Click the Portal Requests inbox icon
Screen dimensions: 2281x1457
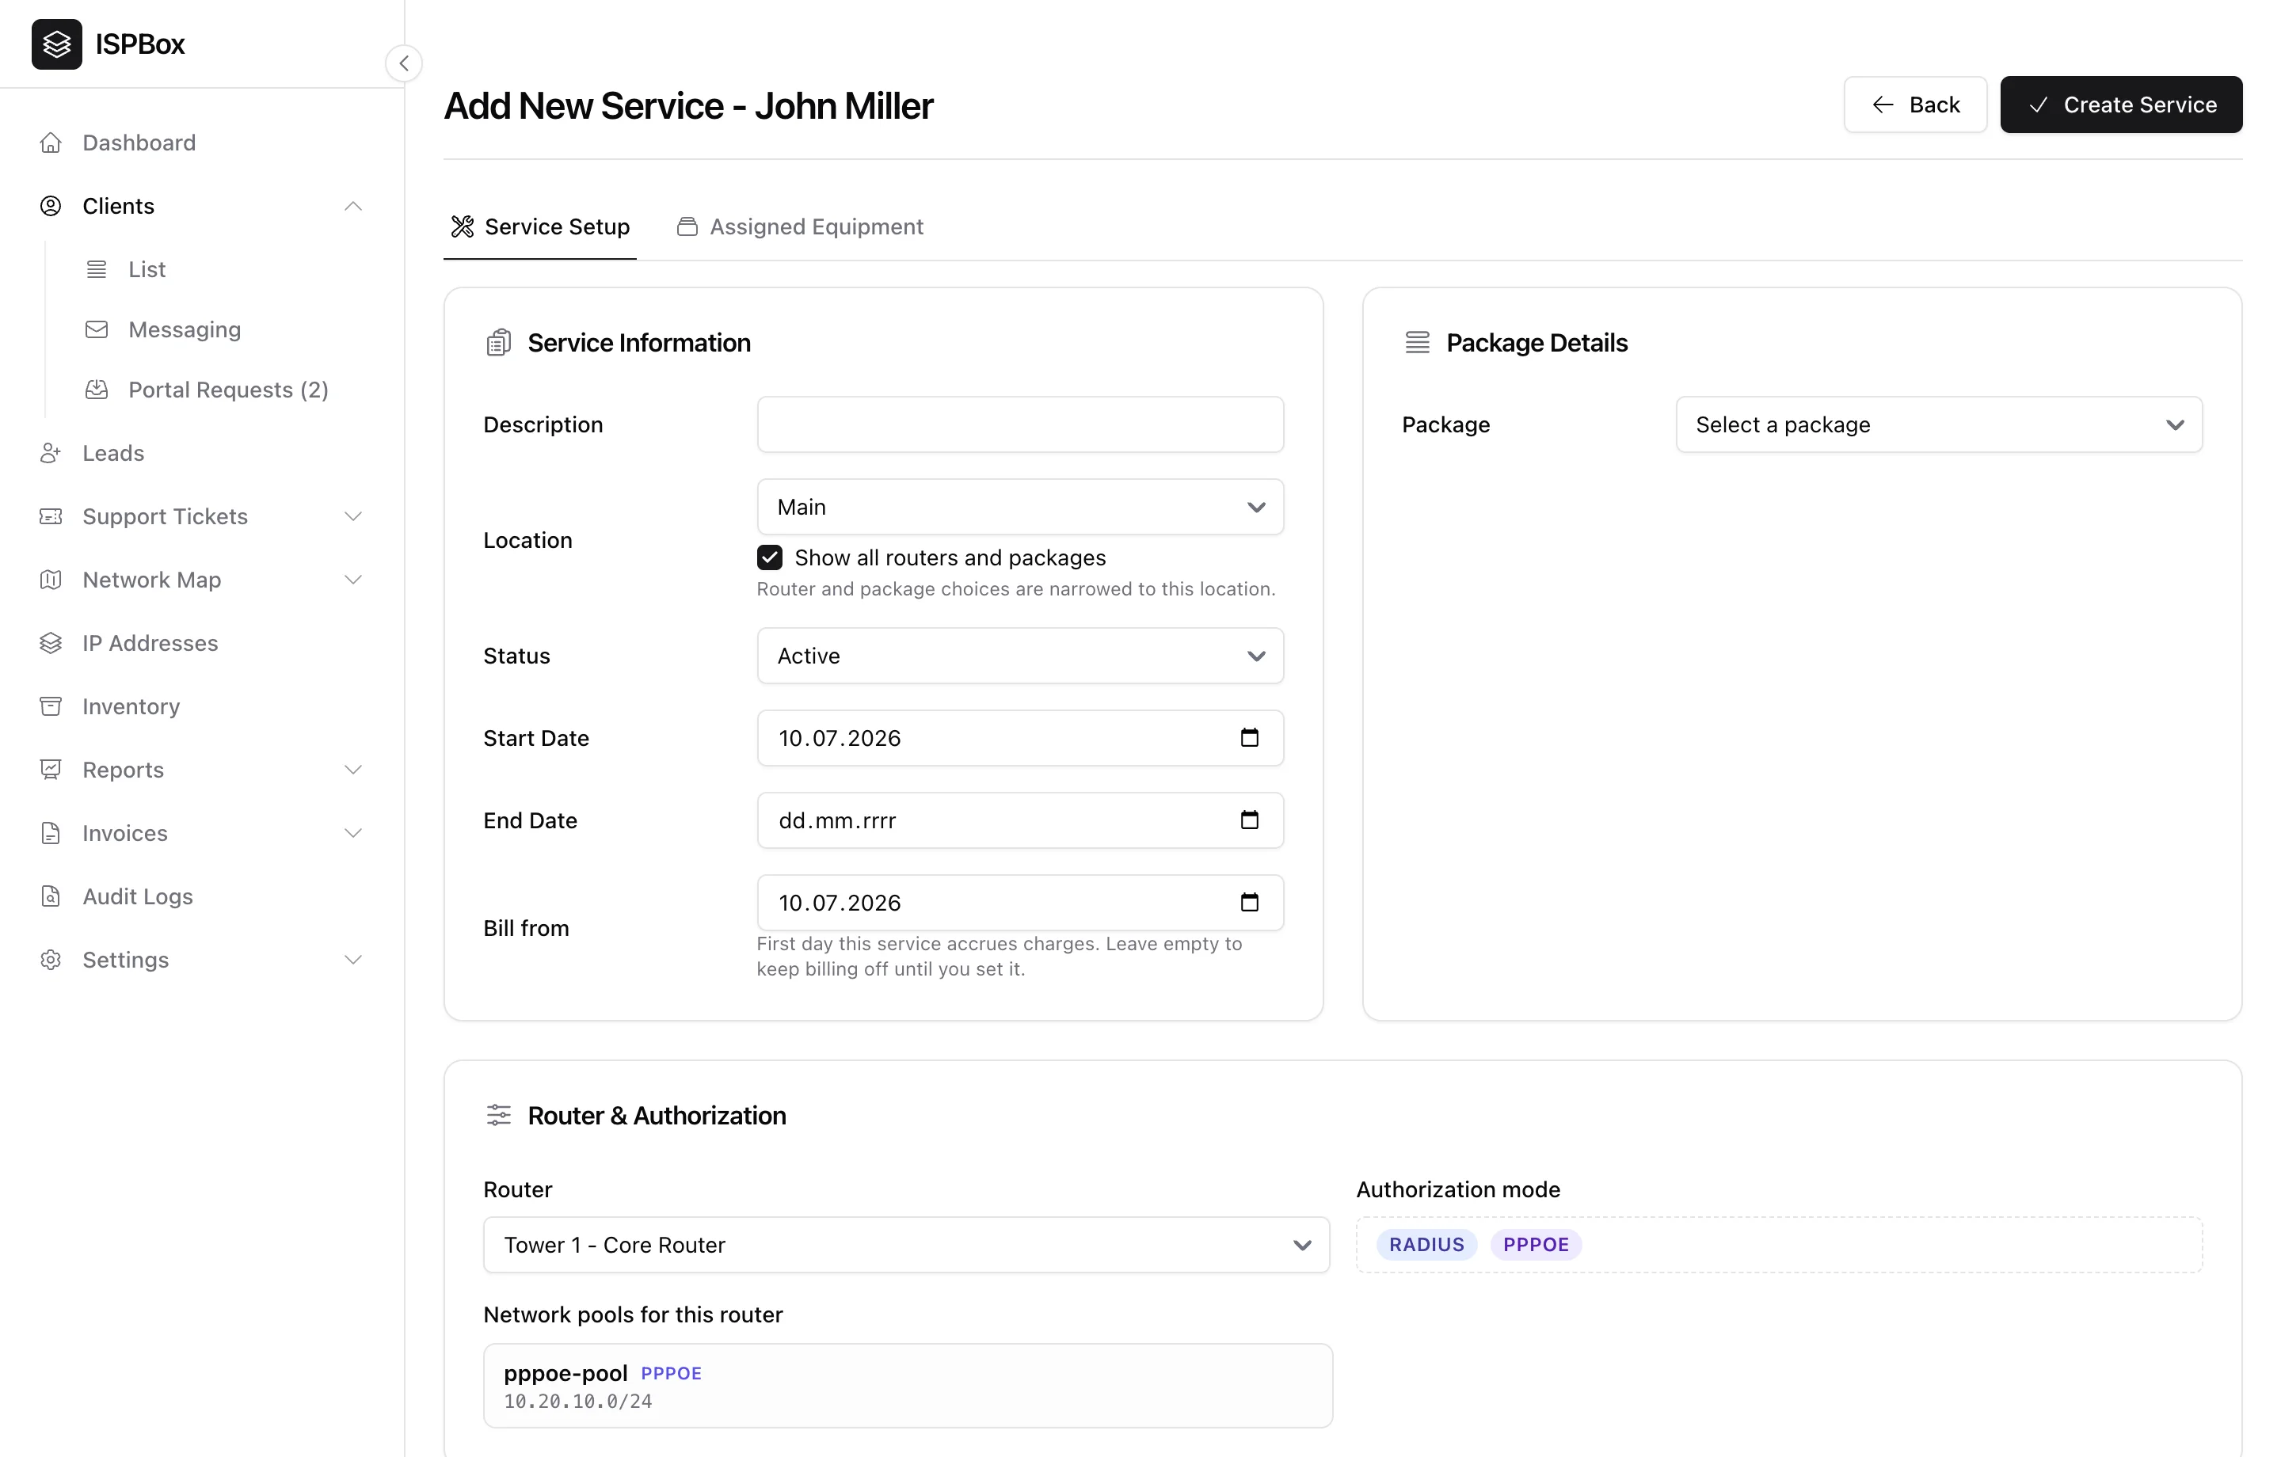pos(97,390)
